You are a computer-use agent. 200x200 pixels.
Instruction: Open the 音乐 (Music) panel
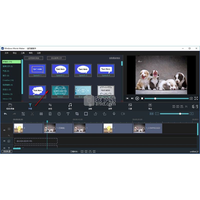coord(70,106)
